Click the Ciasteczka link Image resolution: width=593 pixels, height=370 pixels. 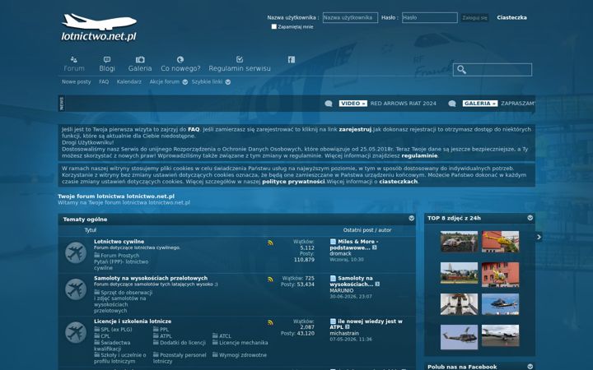[x=511, y=17]
